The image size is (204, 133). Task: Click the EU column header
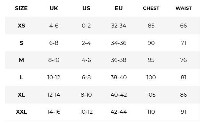[x=119, y=8]
